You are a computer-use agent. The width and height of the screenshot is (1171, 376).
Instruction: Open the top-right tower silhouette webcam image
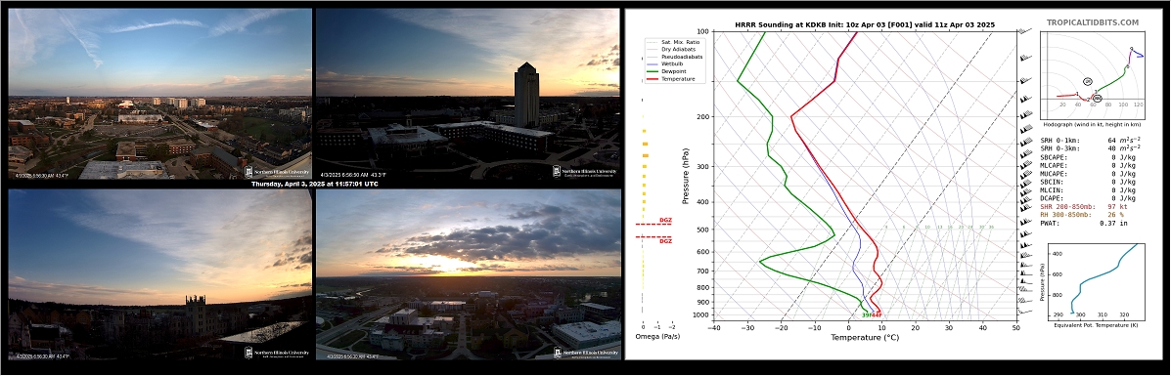click(468, 94)
